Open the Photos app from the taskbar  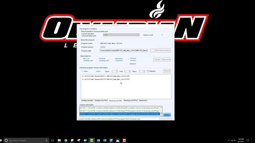click(x=118, y=140)
